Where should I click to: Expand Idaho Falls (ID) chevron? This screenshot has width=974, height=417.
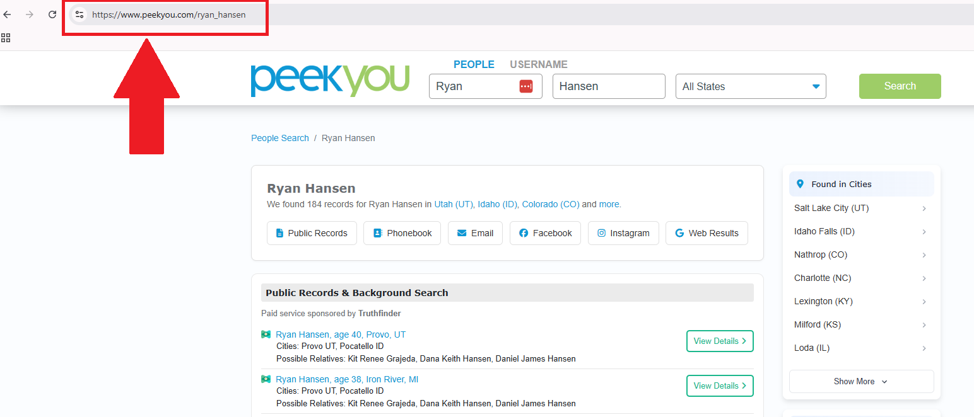pos(924,232)
